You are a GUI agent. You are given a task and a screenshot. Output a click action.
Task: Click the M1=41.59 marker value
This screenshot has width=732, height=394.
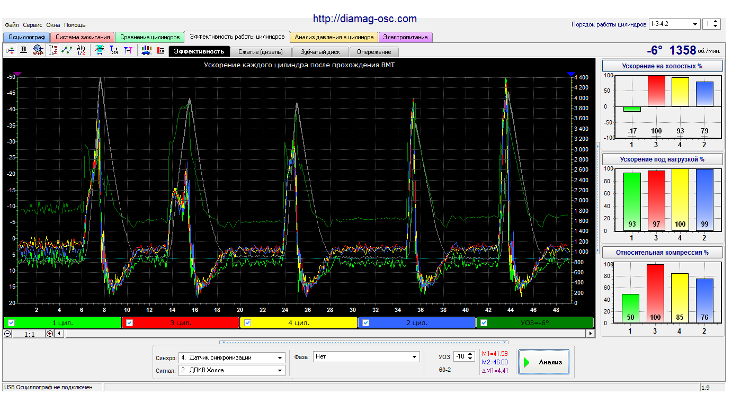[x=495, y=354]
